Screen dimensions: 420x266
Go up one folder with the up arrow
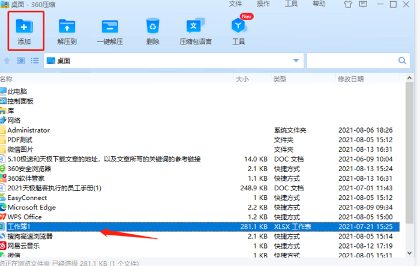[x=7, y=61]
